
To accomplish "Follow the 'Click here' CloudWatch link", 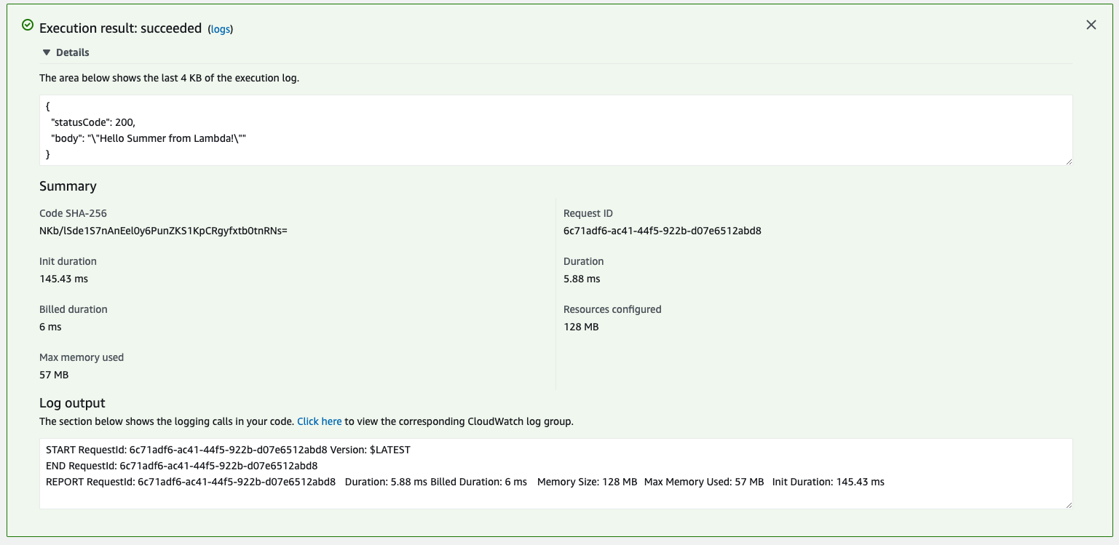I will pos(319,421).
